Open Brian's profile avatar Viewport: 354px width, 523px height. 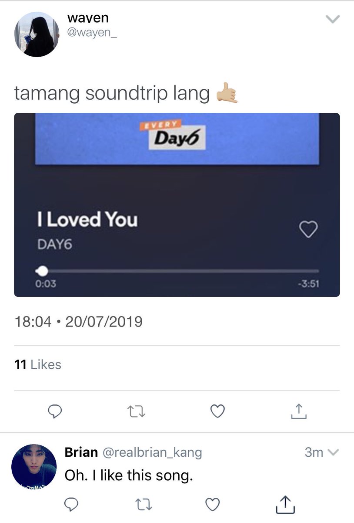pyautogui.click(x=34, y=466)
